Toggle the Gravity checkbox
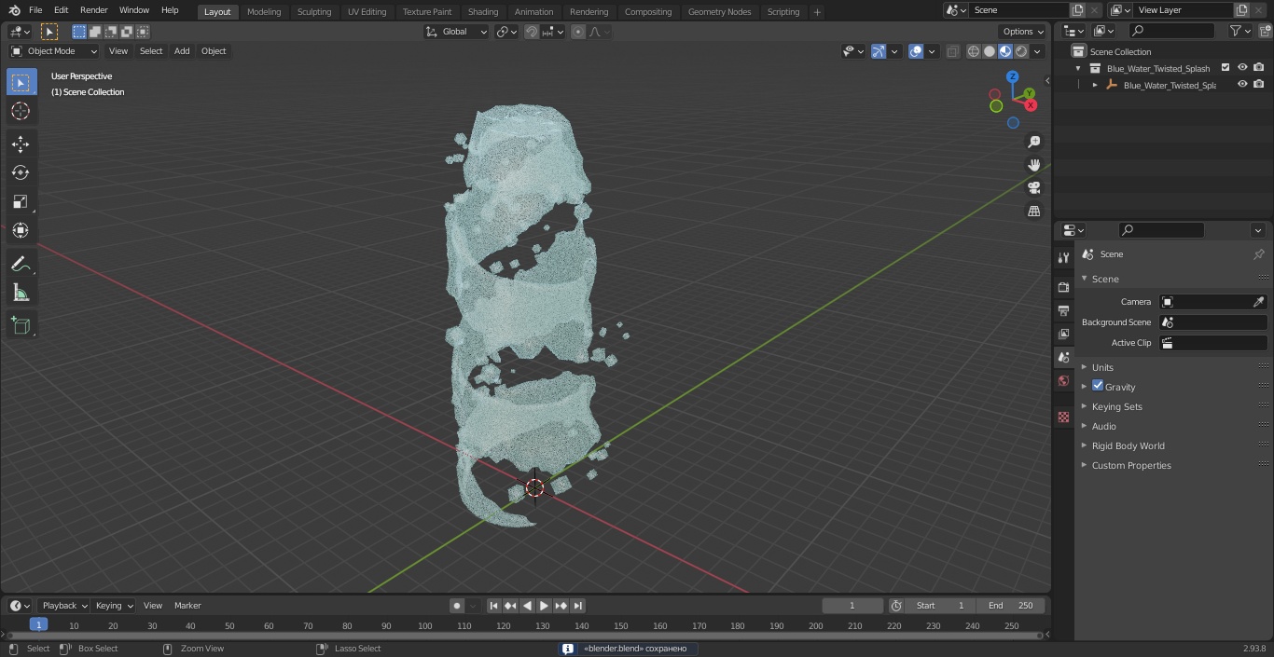1274x657 pixels. 1098,386
